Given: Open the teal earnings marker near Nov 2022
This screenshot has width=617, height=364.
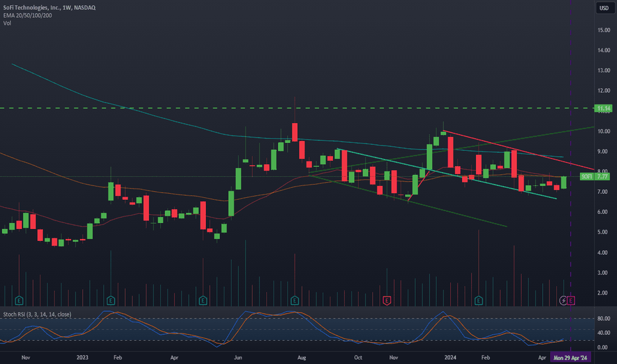Looking at the screenshot, I should point(19,300).
